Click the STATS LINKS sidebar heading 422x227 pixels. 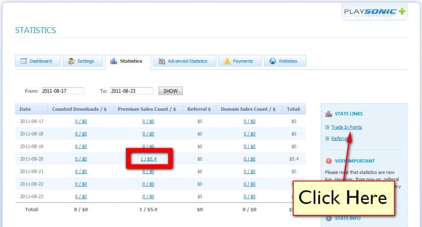pyautogui.click(x=348, y=114)
